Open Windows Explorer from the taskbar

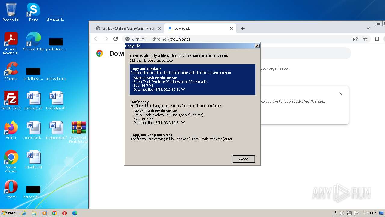point(34,213)
